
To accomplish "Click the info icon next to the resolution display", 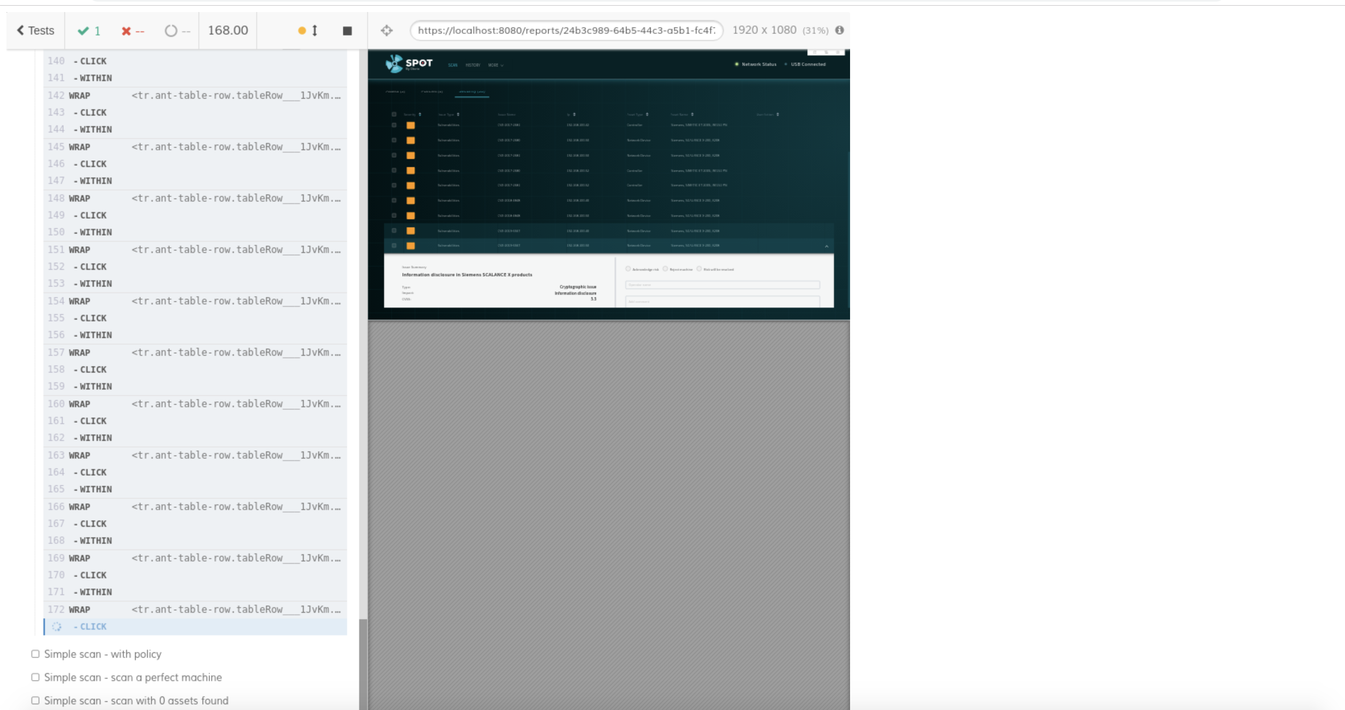I will (840, 30).
